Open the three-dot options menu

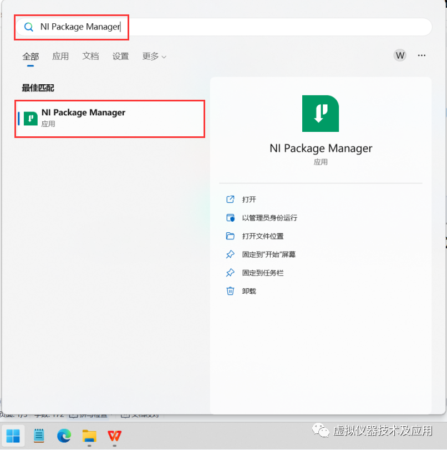pyautogui.click(x=421, y=55)
